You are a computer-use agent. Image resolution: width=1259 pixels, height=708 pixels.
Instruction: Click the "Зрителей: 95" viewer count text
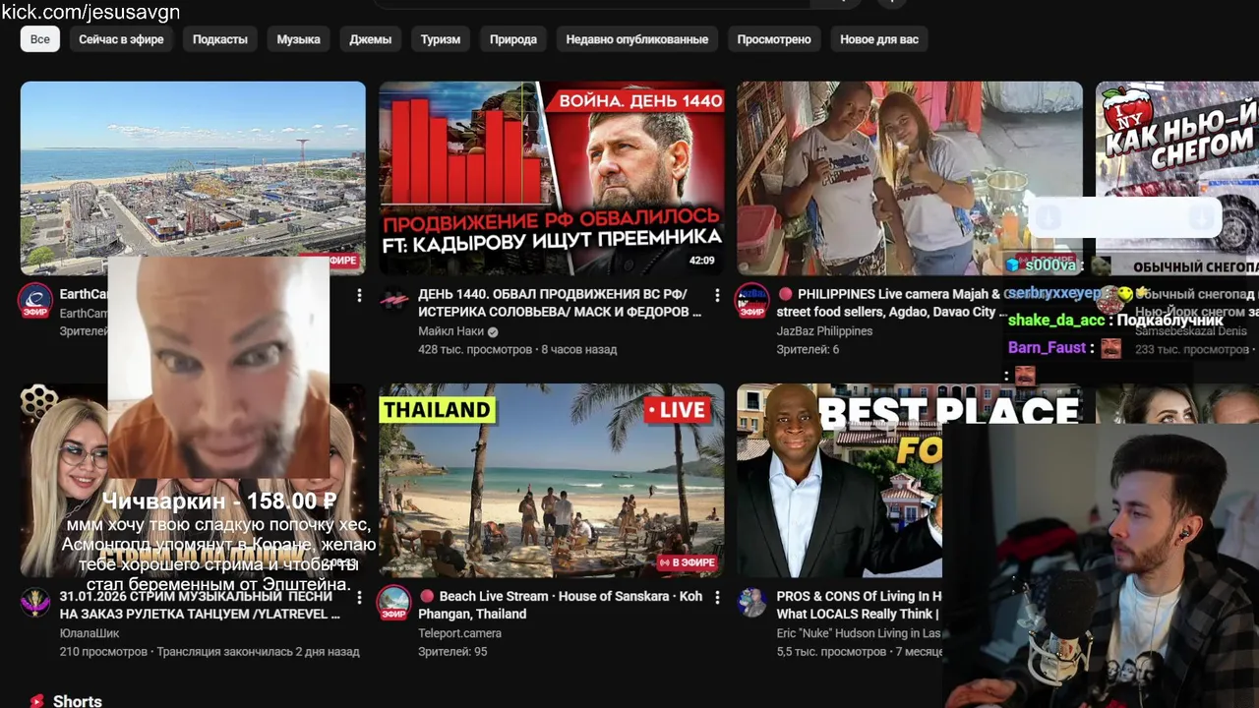click(x=452, y=651)
